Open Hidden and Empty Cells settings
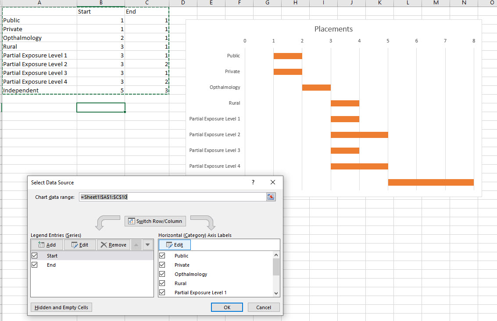This screenshot has width=497, height=321. tap(61, 307)
